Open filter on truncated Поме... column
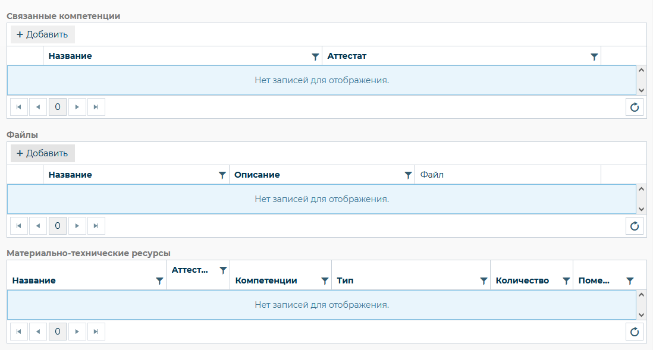 click(x=630, y=281)
